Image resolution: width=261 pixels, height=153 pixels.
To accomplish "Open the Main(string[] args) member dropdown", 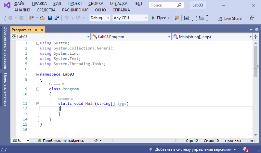I will tap(212, 37).
